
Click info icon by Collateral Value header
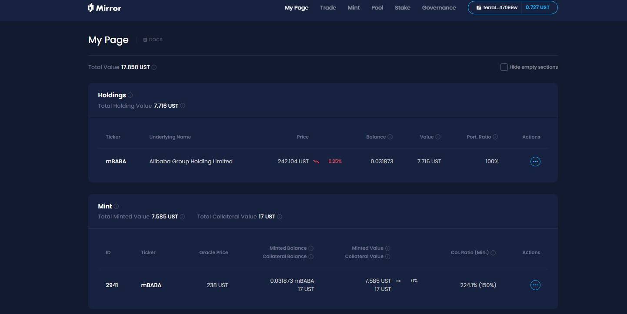click(x=388, y=257)
